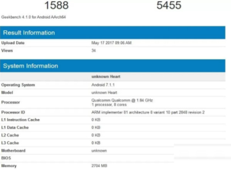This screenshot has width=231, height=173.
Task: Click the single-core score 1588
Action: (x=57, y=5)
